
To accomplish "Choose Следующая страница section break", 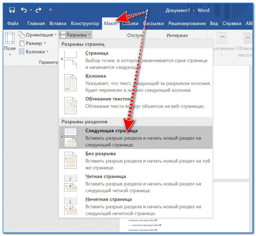I will pos(136,137).
